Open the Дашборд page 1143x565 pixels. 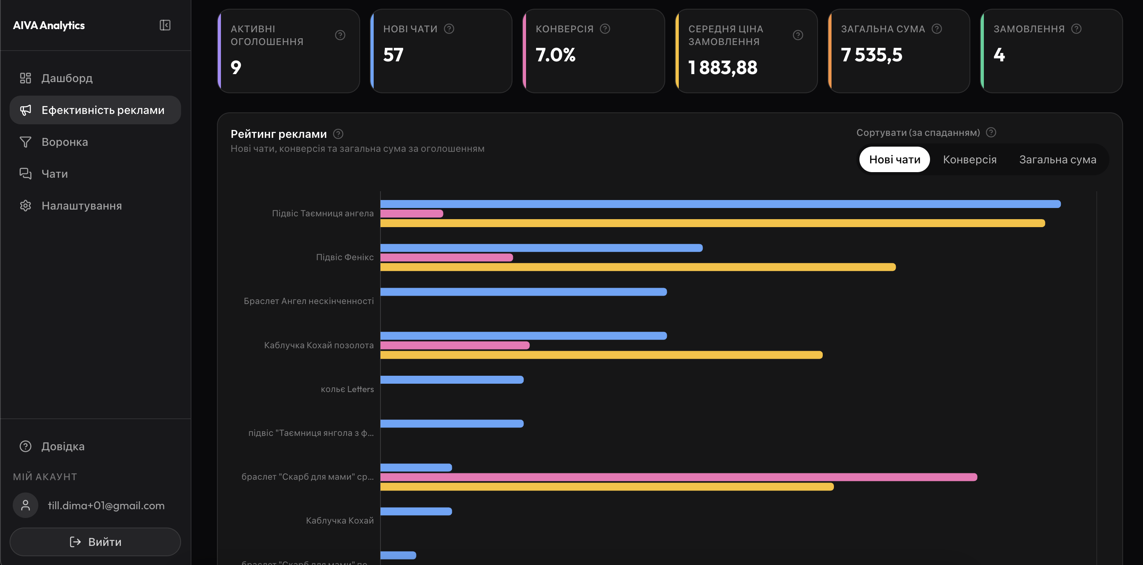pos(95,78)
